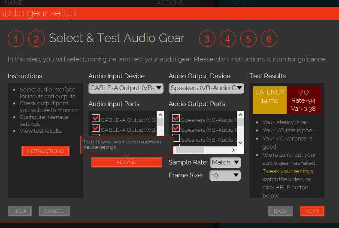The width and height of the screenshot is (339, 228).
Task: Uncheck first CABLE-A Output input port
Action: click(96, 119)
